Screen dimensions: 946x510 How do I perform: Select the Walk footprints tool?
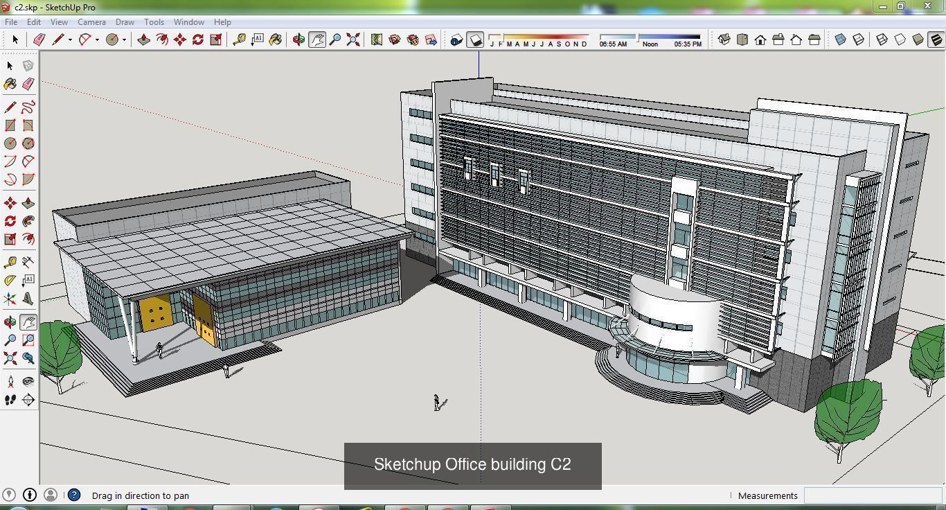[10, 400]
